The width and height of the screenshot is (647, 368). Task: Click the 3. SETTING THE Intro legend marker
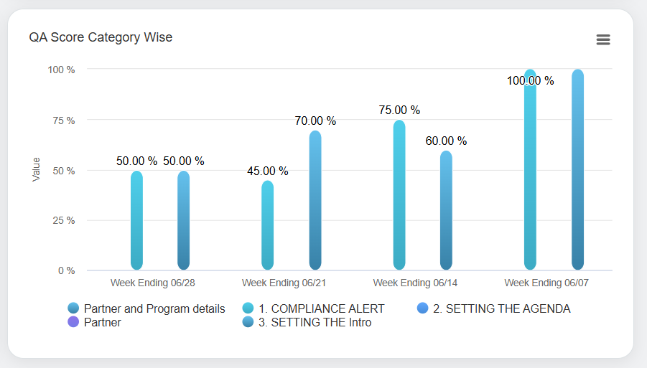(x=248, y=323)
